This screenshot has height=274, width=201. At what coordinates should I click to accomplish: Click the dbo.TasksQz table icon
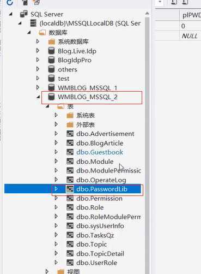pos(70,235)
